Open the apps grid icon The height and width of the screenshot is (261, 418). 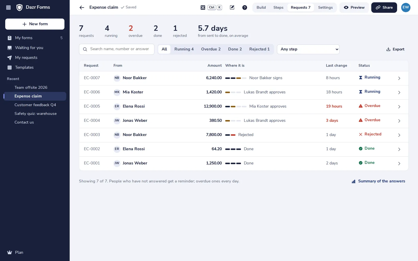pyautogui.click(x=8, y=8)
